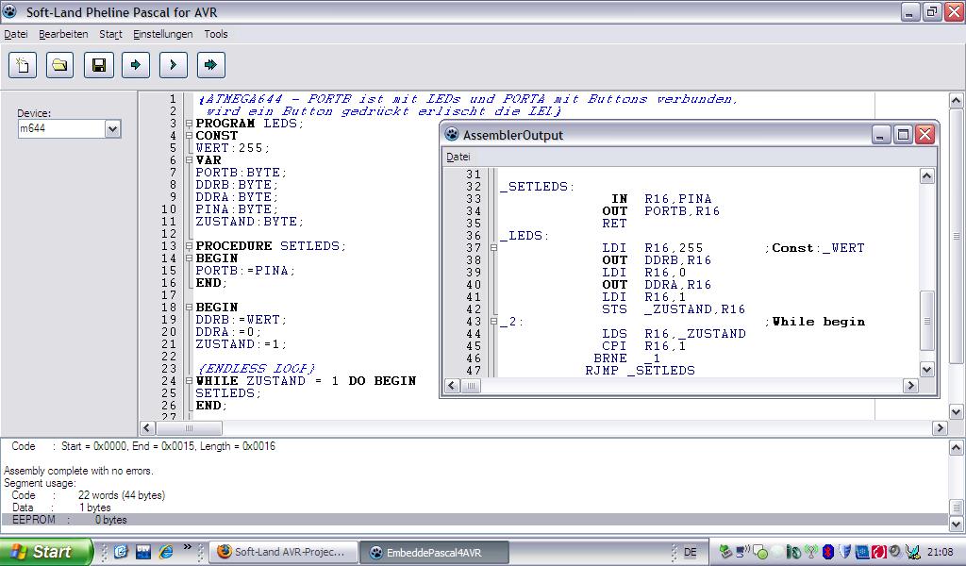Screen dimensions: 966x566
Task: Click code line 'WERT:255;'
Action: [x=232, y=148]
